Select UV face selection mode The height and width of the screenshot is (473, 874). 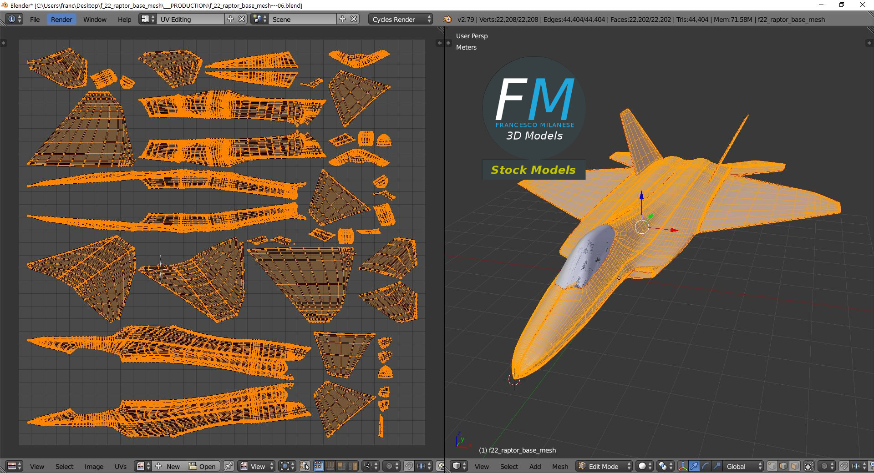coord(341,466)
